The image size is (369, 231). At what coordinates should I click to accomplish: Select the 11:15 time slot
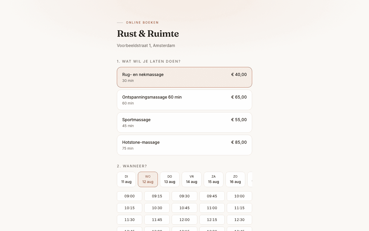(x=239, y=208)
